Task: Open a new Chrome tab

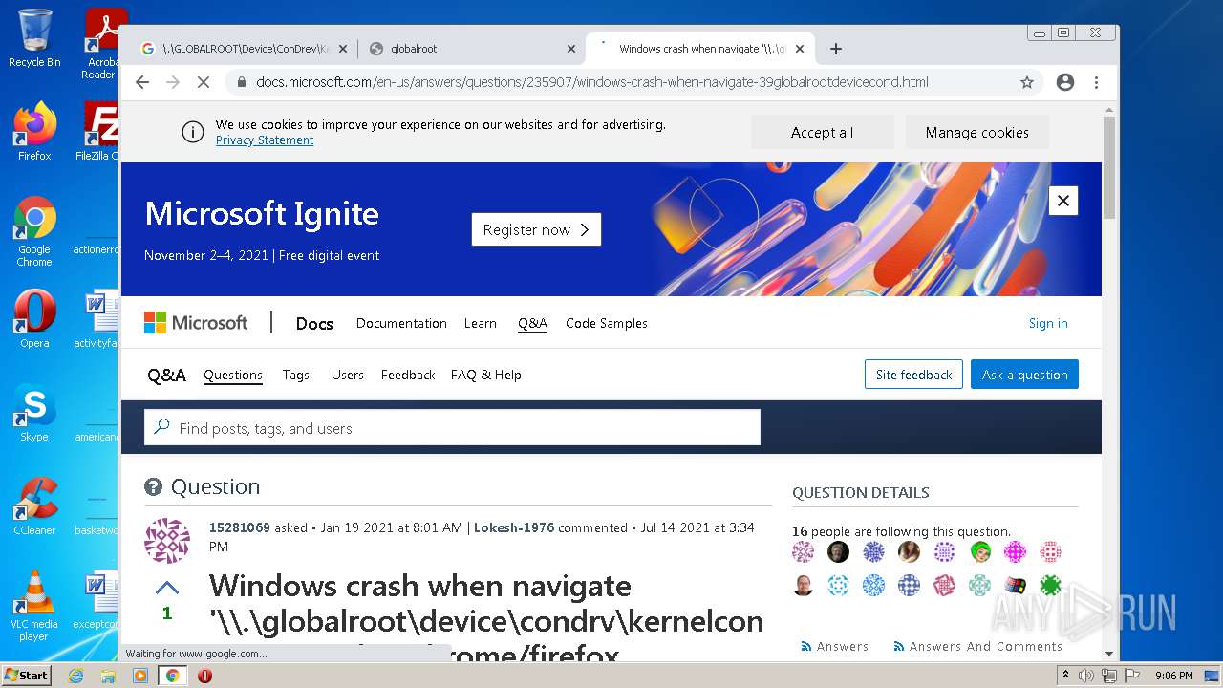Action: coord(836,49)
